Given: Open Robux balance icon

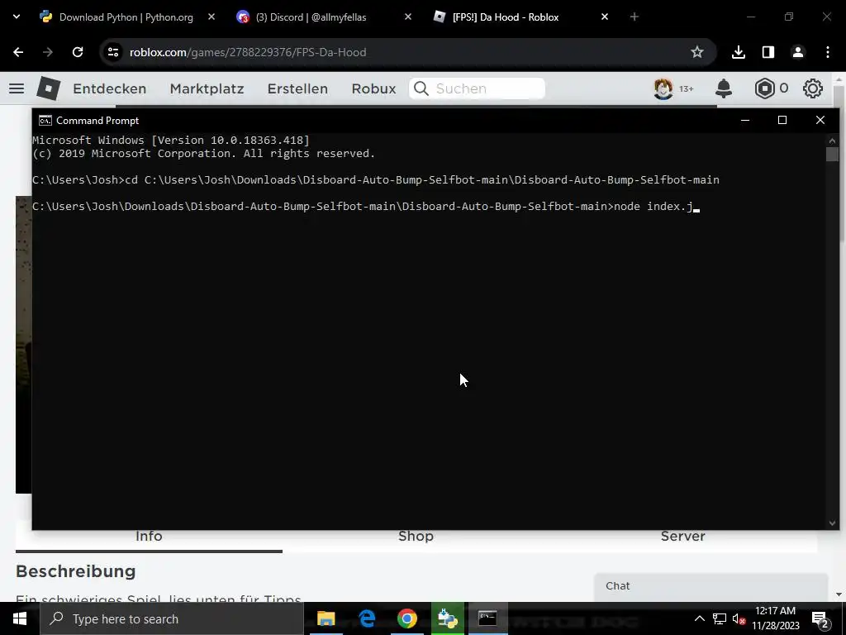Looking at the screenshot, I should [764, 88].
